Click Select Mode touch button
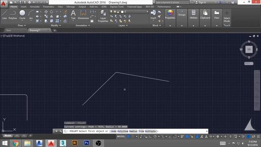The image size is (261, 147). pos(227,16)
